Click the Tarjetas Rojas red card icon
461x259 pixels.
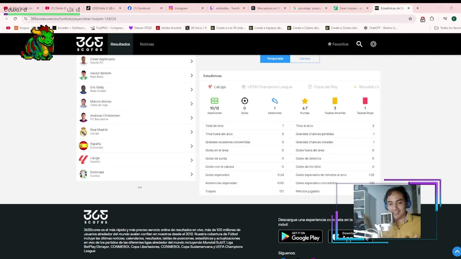point(365,101)
